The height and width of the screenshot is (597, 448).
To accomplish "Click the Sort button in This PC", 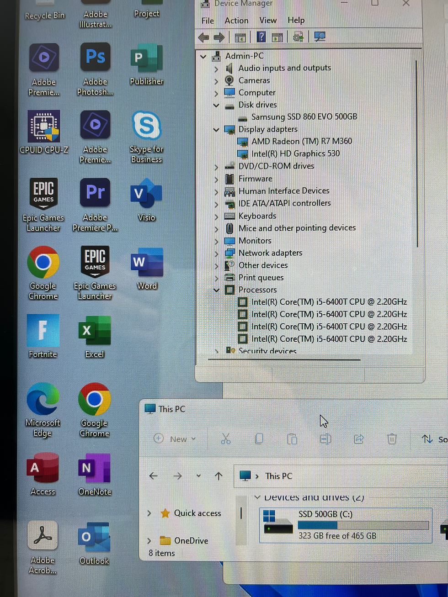I will [x=434, y=439].
